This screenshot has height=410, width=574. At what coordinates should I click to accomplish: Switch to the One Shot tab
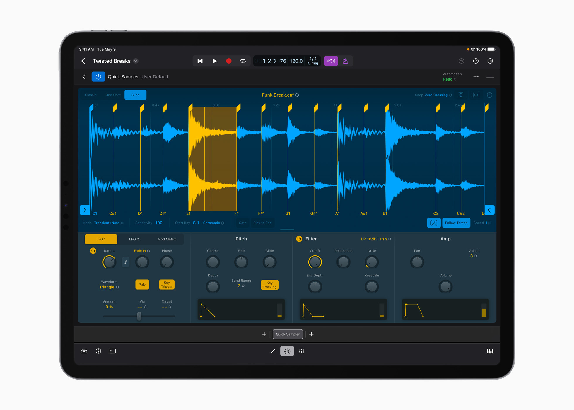tap(113, 95)
